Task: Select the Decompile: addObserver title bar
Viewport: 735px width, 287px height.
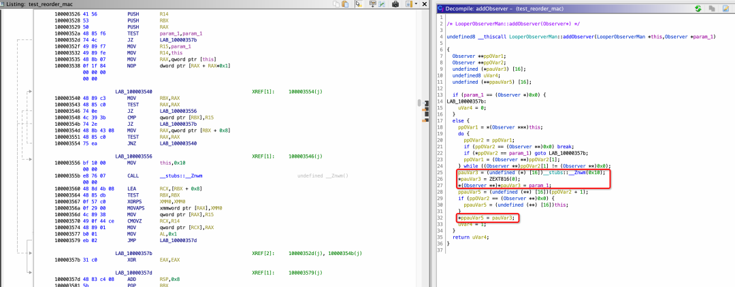Action: (x=490, y=8)
